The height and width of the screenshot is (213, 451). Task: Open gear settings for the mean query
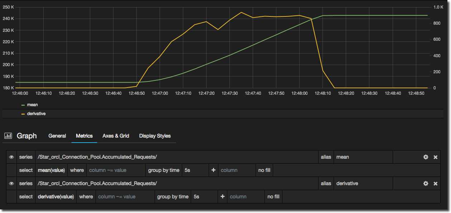coord(426,157)
